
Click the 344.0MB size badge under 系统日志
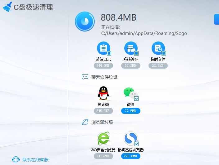[103, 66]
